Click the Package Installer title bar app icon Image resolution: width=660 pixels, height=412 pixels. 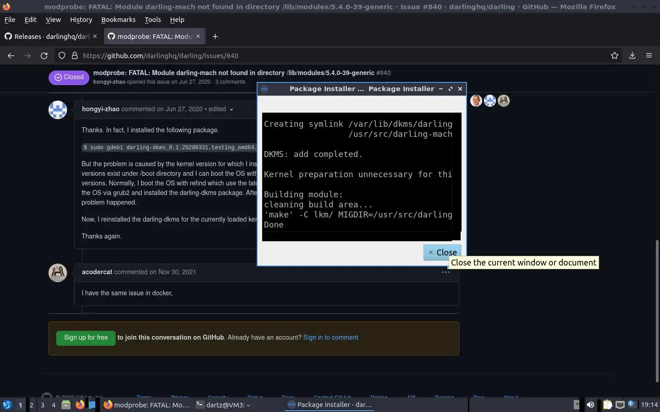pyautogui.click(x=264, y=89)
